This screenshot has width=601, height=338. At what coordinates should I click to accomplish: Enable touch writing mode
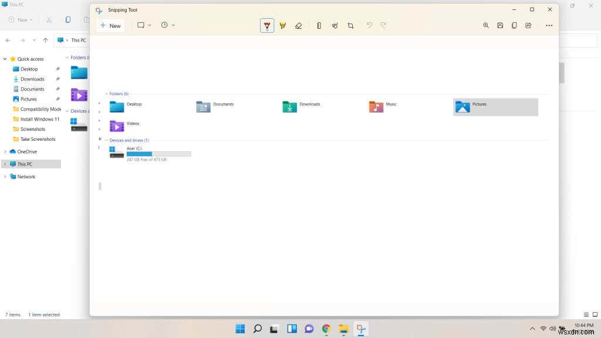pos(335,25)
